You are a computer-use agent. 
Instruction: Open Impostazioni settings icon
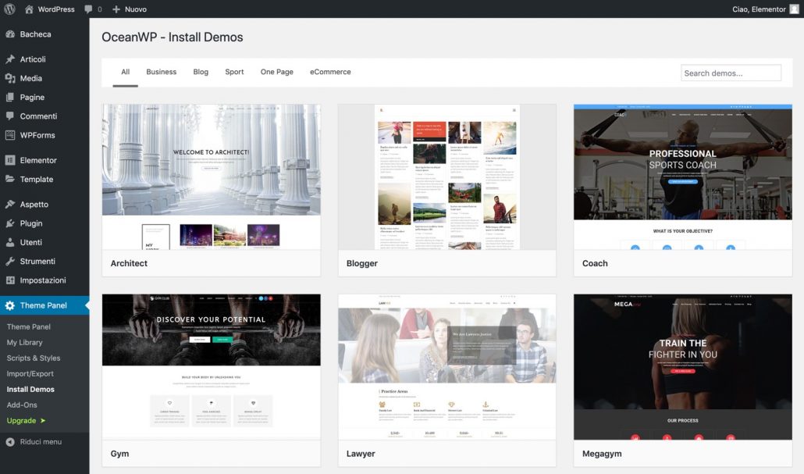click(x=10, y=280)
